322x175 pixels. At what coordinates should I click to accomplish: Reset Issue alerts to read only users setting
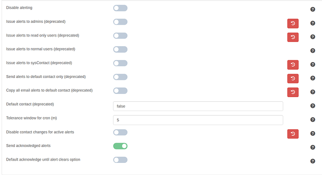click(293, 37)
